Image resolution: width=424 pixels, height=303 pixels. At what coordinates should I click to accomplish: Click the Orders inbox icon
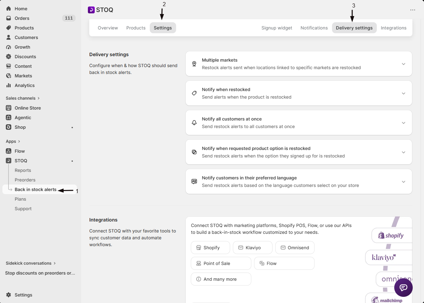pos(9,18)
